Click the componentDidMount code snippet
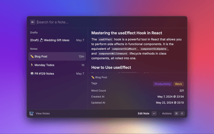Screen dimensions: 214x134 (124, 49)
